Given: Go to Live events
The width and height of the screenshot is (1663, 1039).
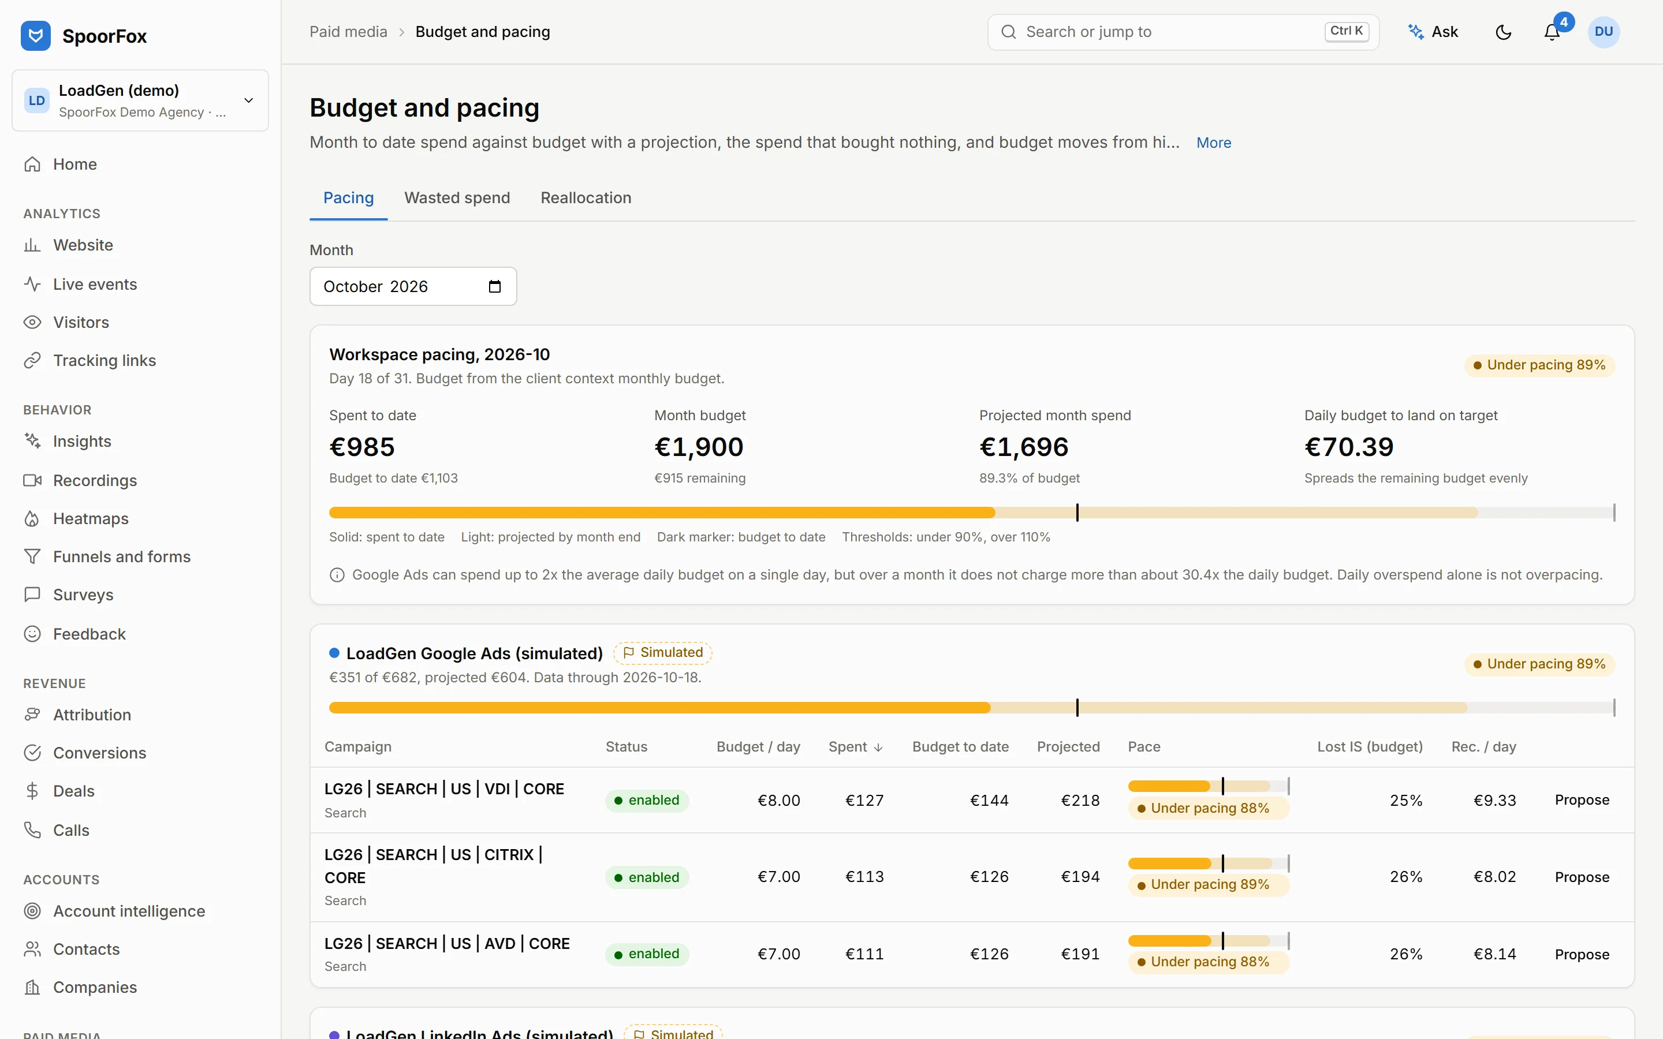Looking at the screenshot, I should (140, 284).
